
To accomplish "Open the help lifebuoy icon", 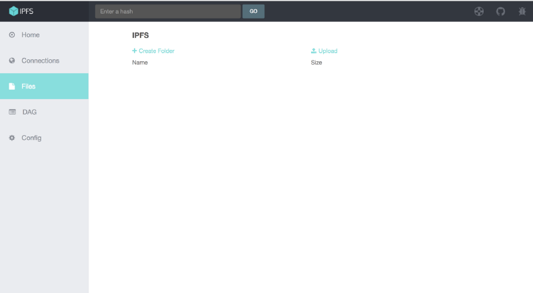I will (479, 11).
